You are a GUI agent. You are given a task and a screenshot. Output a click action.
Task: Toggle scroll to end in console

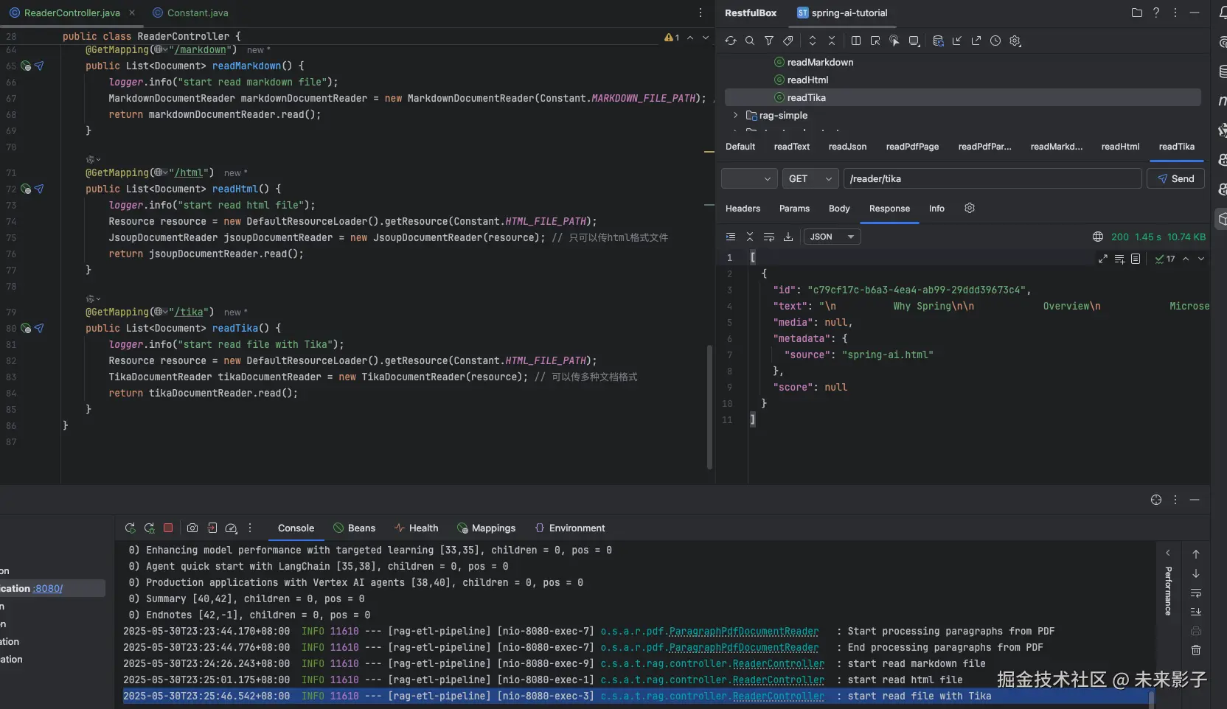pyautogui.click(x=1196, y=612)
